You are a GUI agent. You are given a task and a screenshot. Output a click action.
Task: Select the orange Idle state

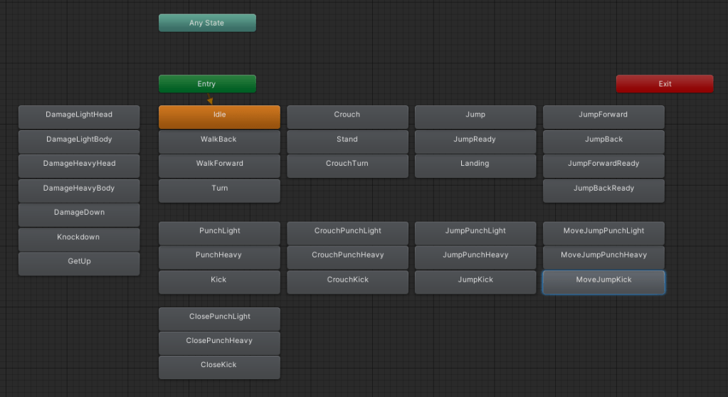tap(219, 116)
